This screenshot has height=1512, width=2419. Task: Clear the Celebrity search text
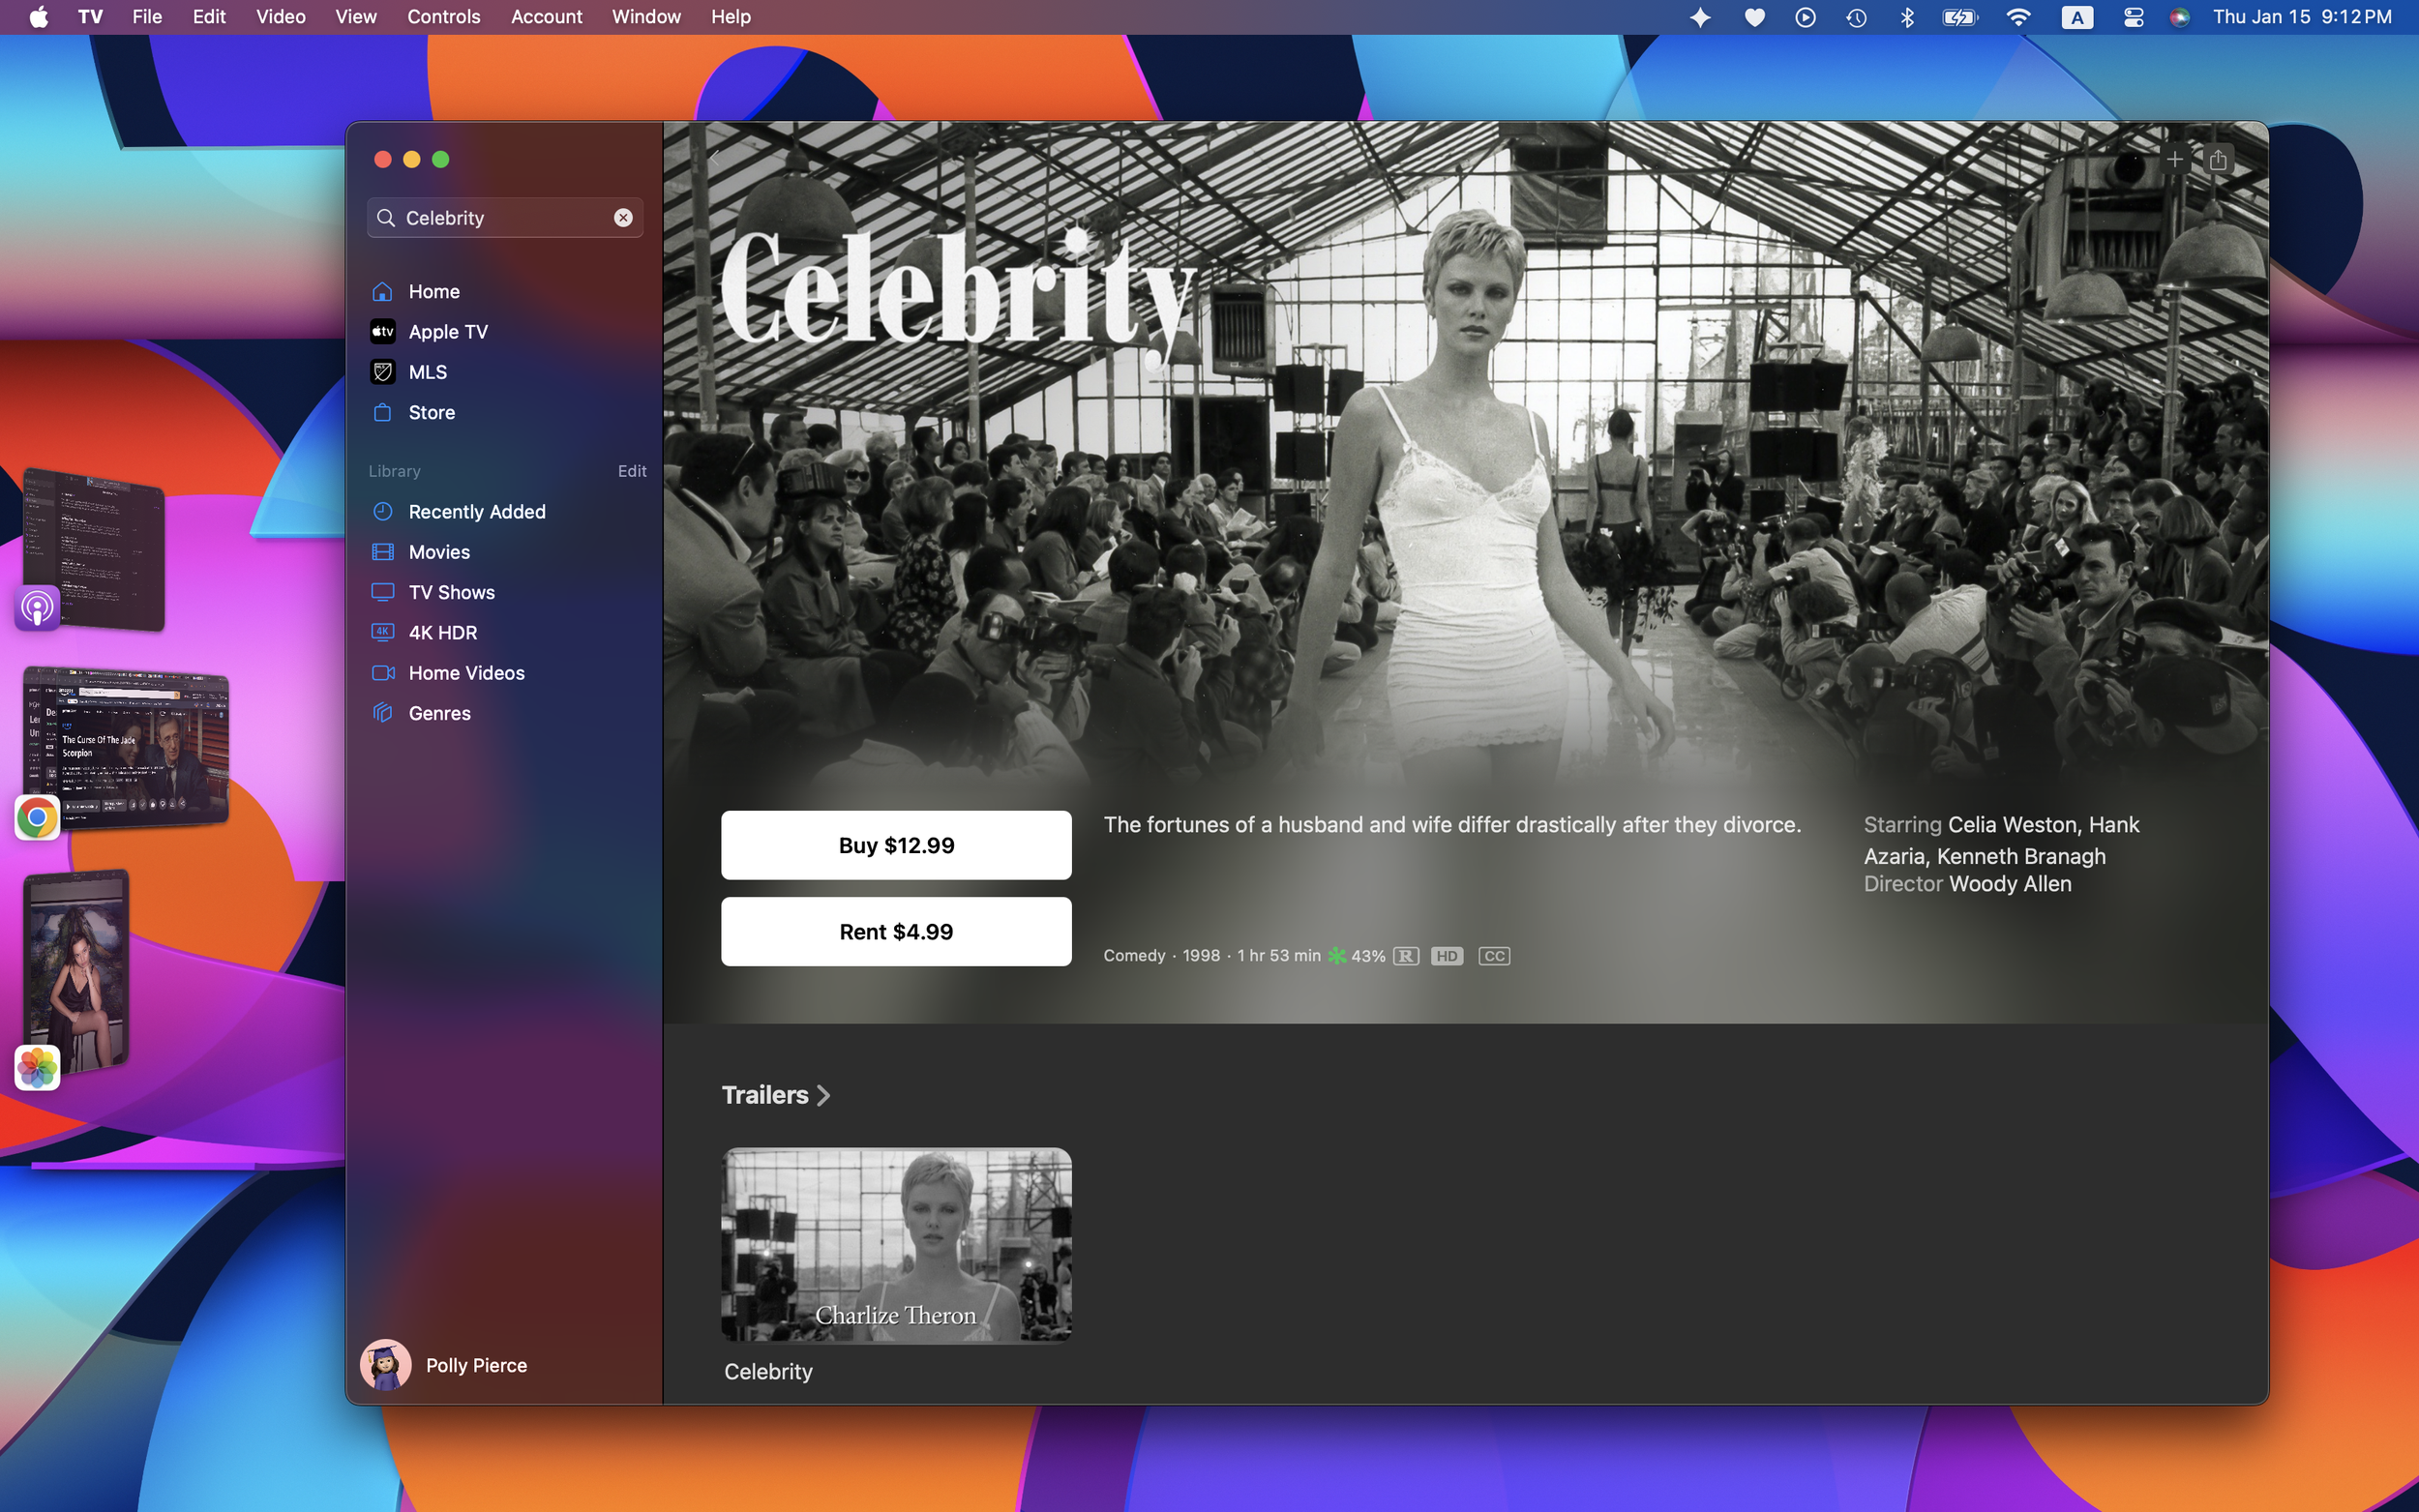pos(622,218)
